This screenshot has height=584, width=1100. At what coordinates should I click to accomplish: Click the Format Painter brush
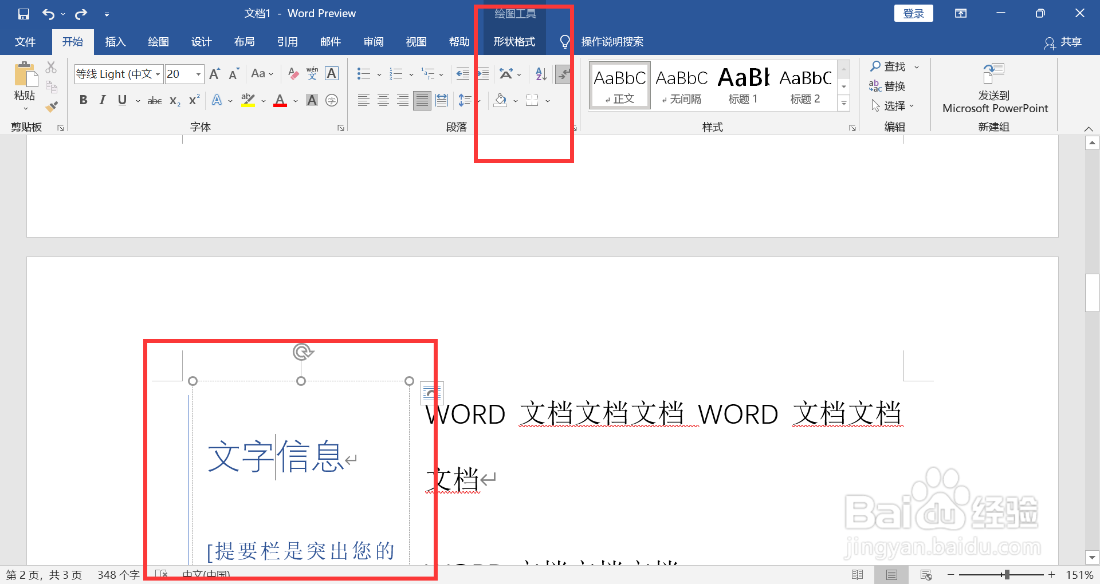(52, 106)
